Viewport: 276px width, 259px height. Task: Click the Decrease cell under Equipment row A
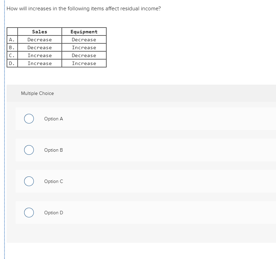[x=84, y=40]
